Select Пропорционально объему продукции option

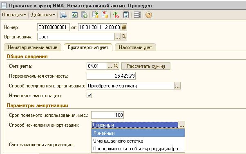point(138,149)
